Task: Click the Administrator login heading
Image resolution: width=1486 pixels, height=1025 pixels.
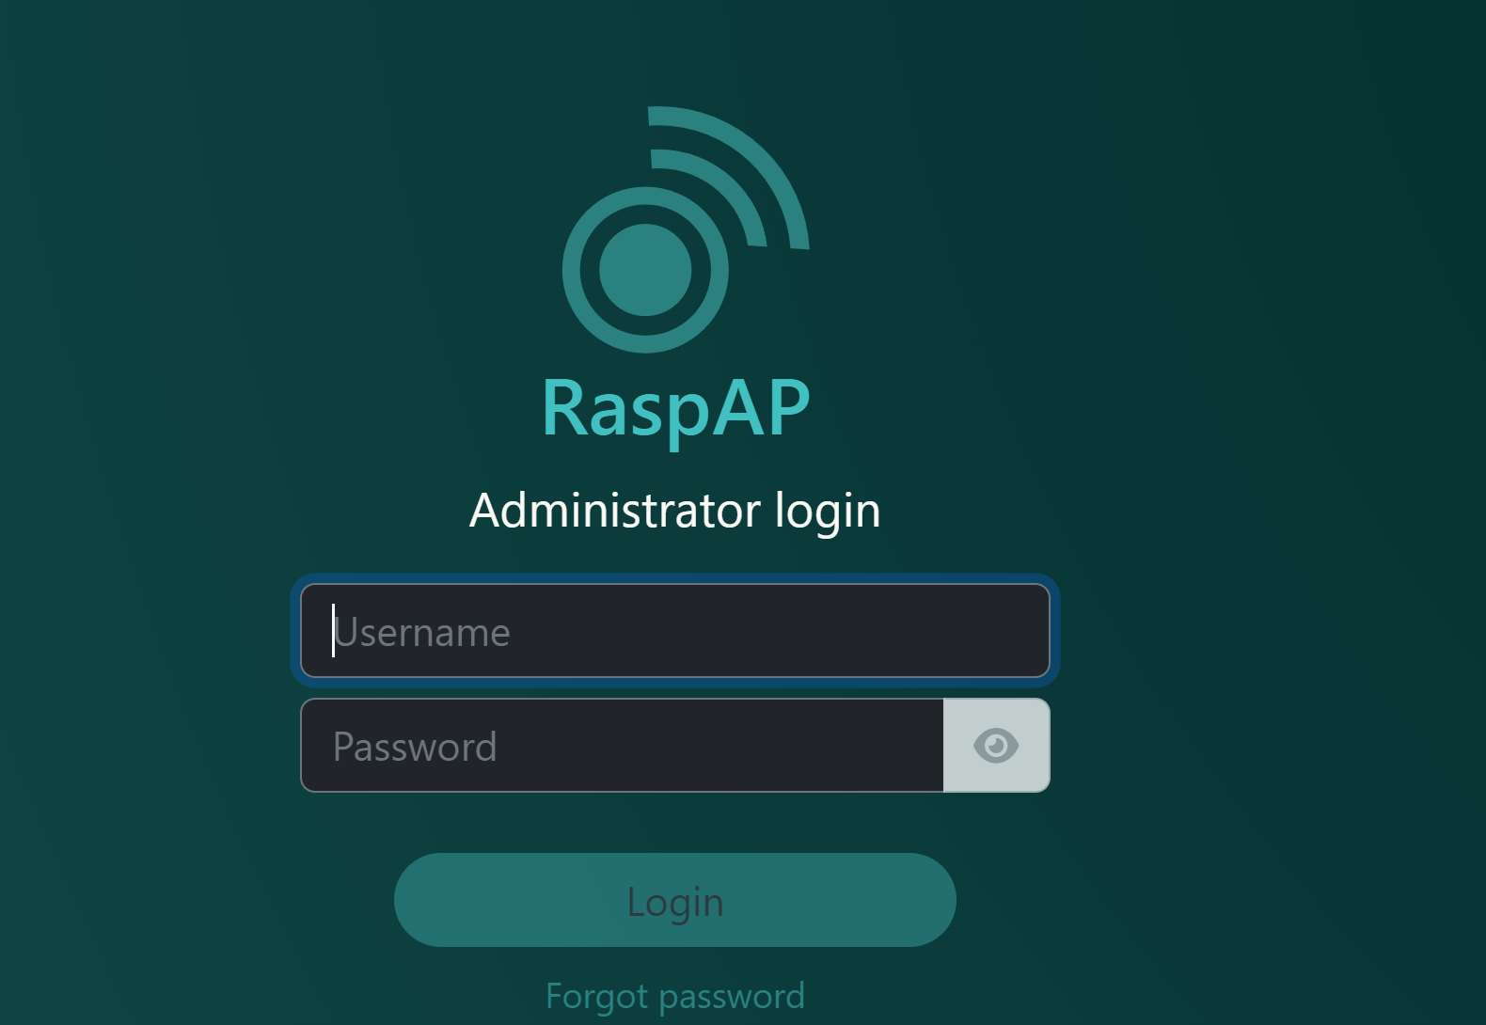Action: tap(675, 511)
